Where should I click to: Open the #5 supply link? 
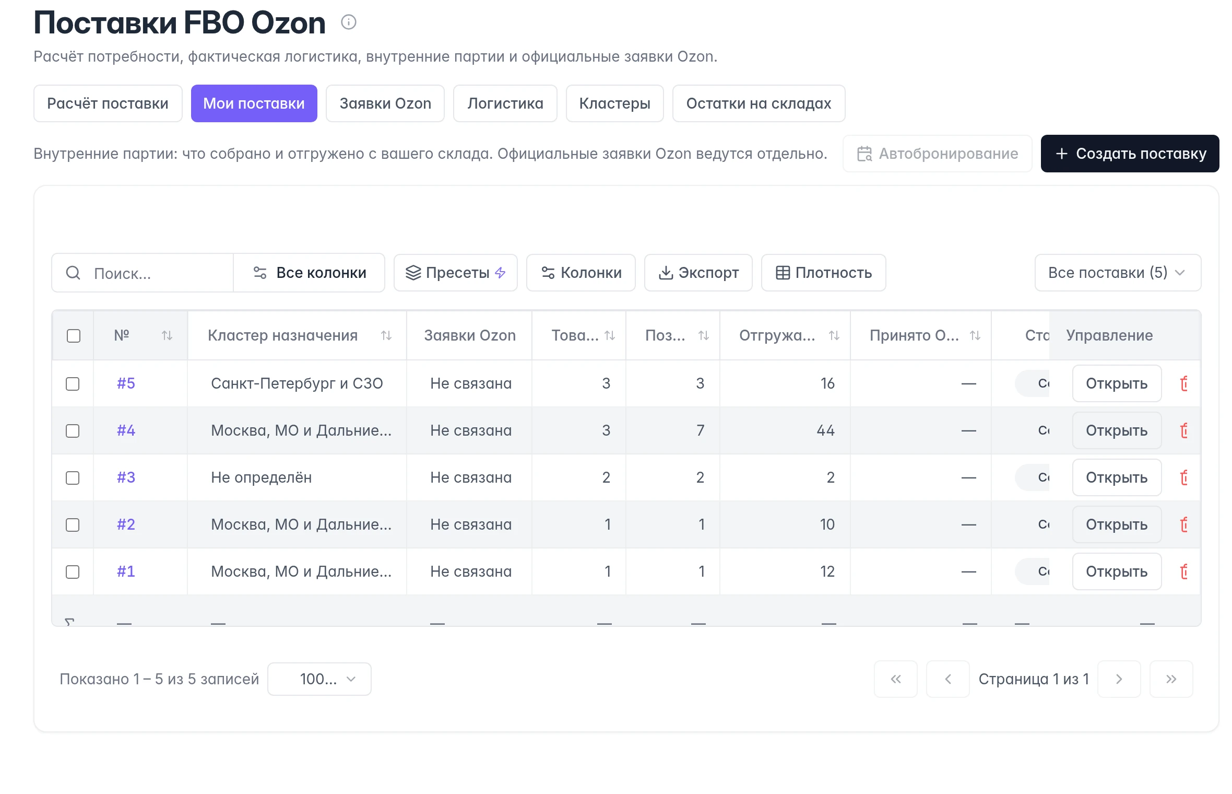point(126,383)
